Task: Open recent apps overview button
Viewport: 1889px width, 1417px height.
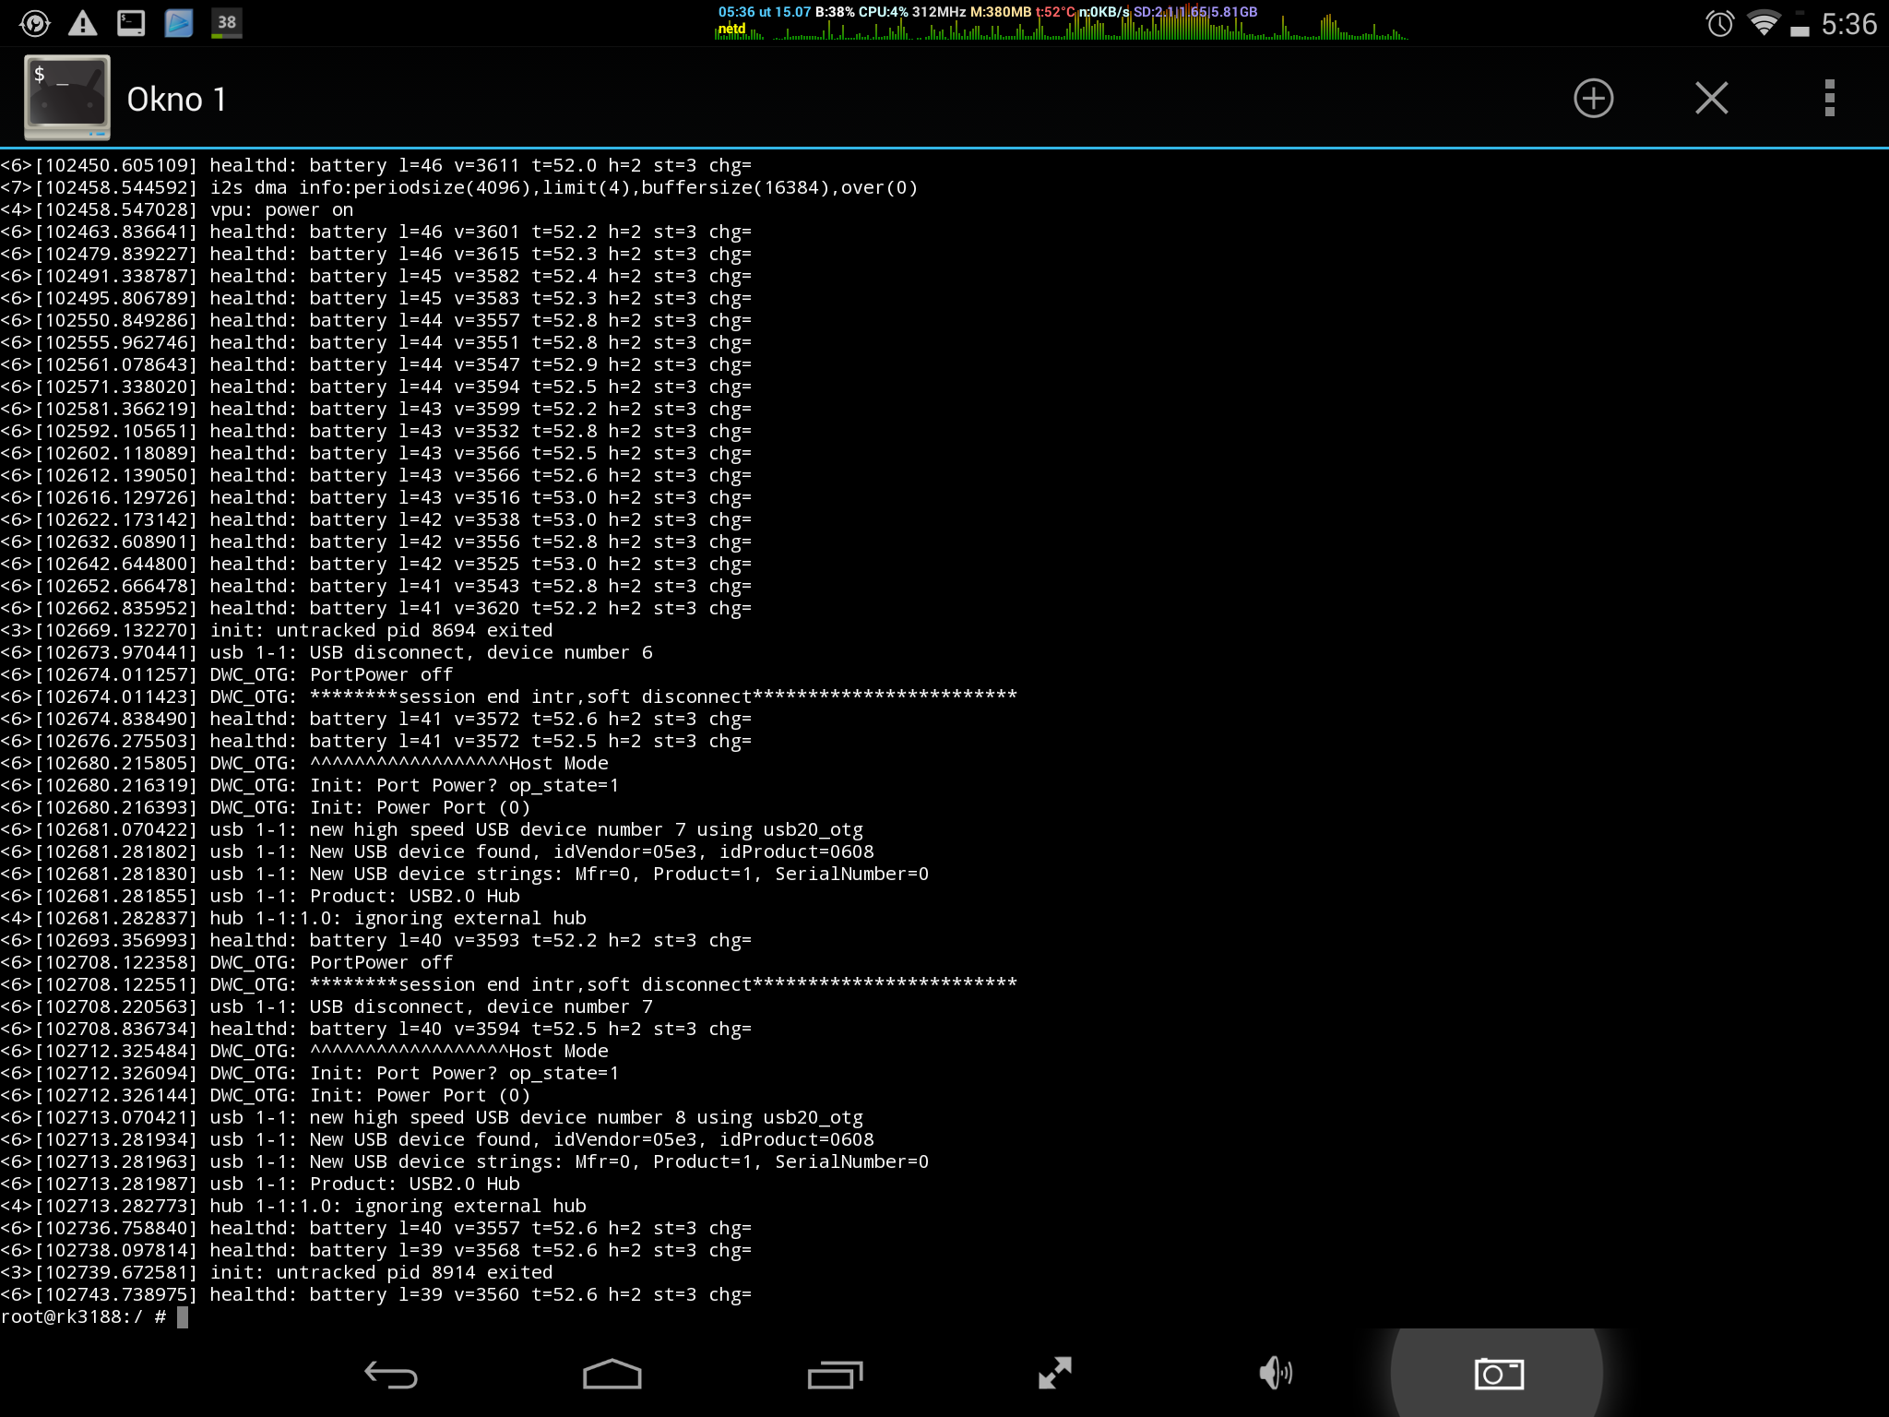Action: (835, 1375)
